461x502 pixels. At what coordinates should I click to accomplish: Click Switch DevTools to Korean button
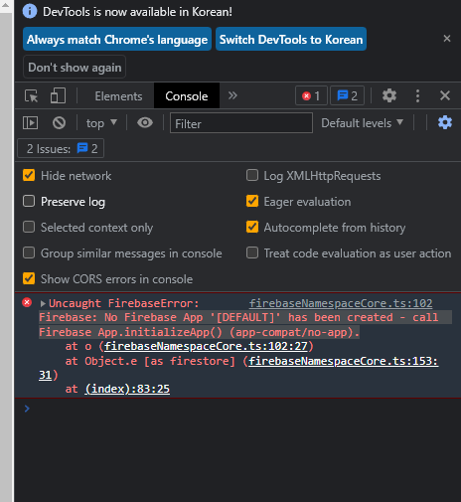click(x=291, y=39)
